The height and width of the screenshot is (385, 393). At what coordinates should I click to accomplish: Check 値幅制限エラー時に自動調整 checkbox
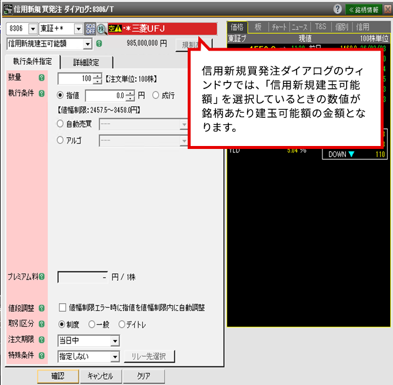[x=62, y=307]
